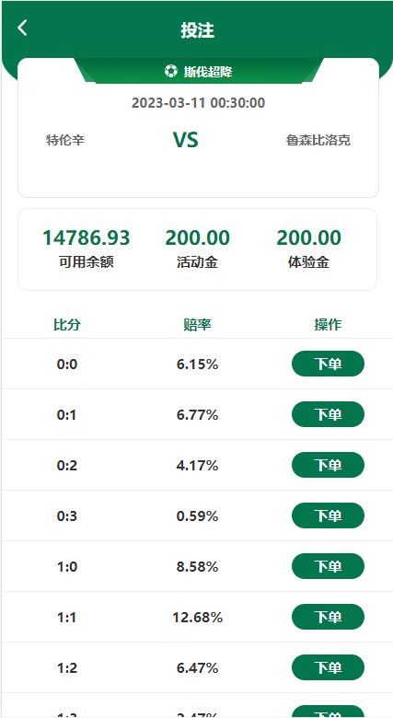Click the soccer ball league icon
Viewport: 393px width, 718px height.
[171, 72]
